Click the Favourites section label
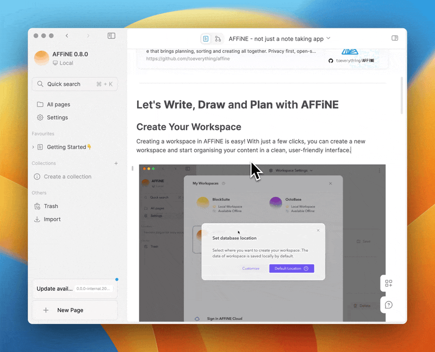Screen dimensions: 435x352 pyautogui.click(x=43, y=133)
